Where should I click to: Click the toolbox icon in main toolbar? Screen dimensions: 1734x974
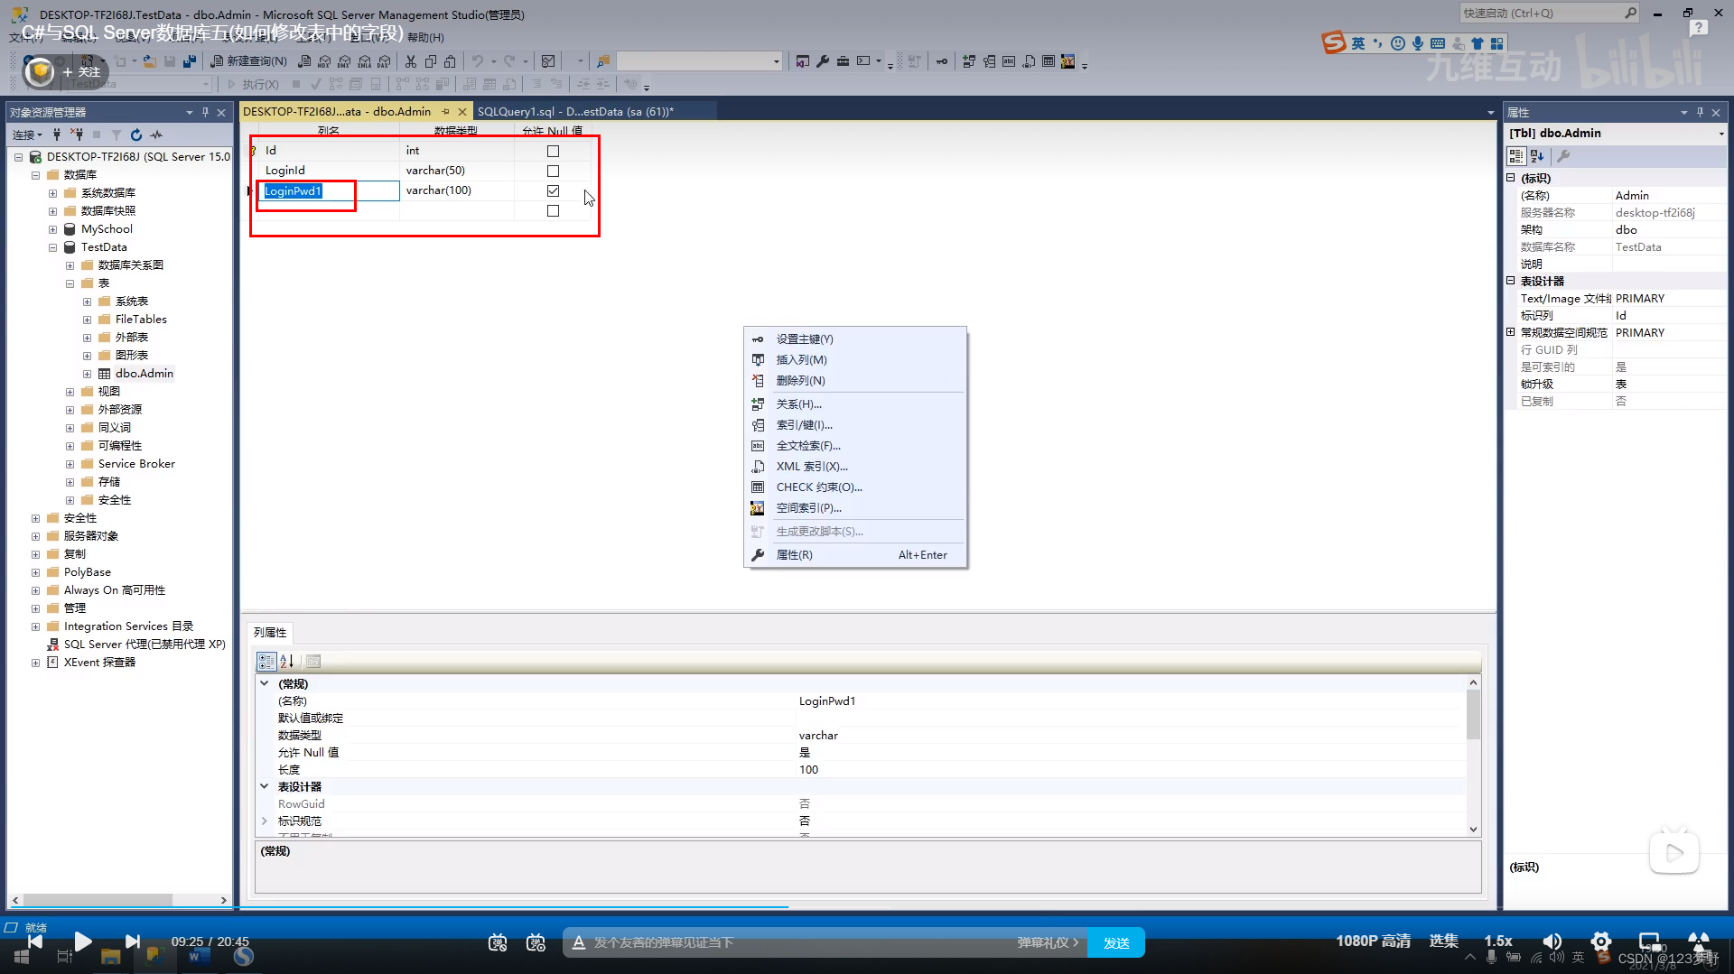843,61
